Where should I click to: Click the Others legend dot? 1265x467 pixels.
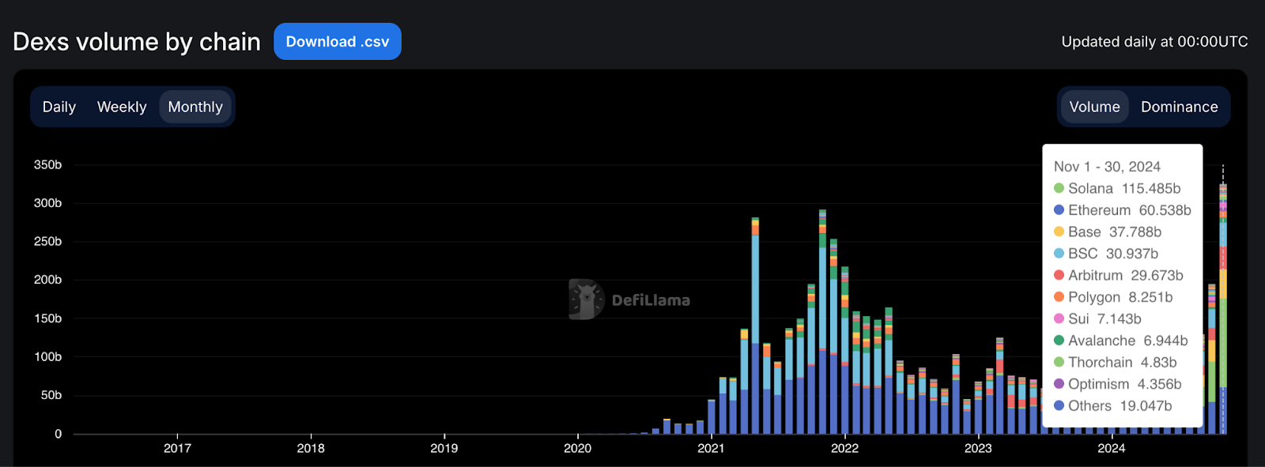click(x=1059, y=405)
